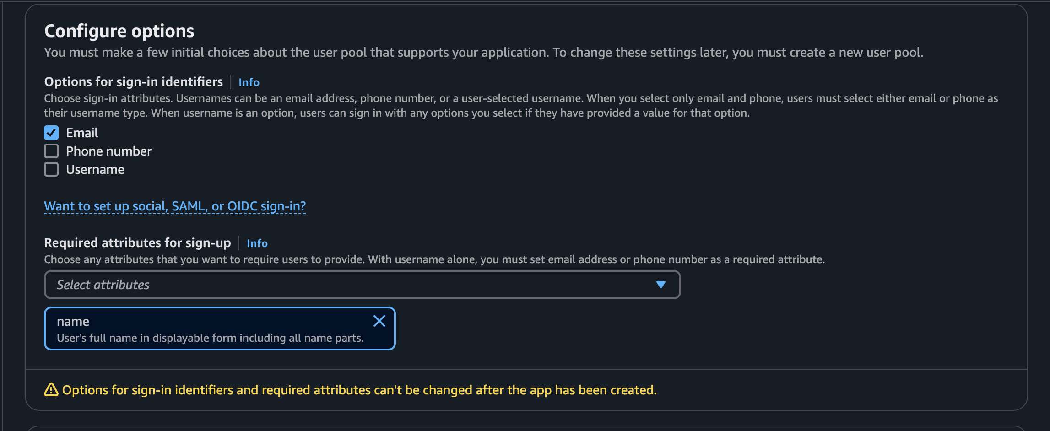Click the Username label text
Screen dimensions: 1050x431
point(95,169)
